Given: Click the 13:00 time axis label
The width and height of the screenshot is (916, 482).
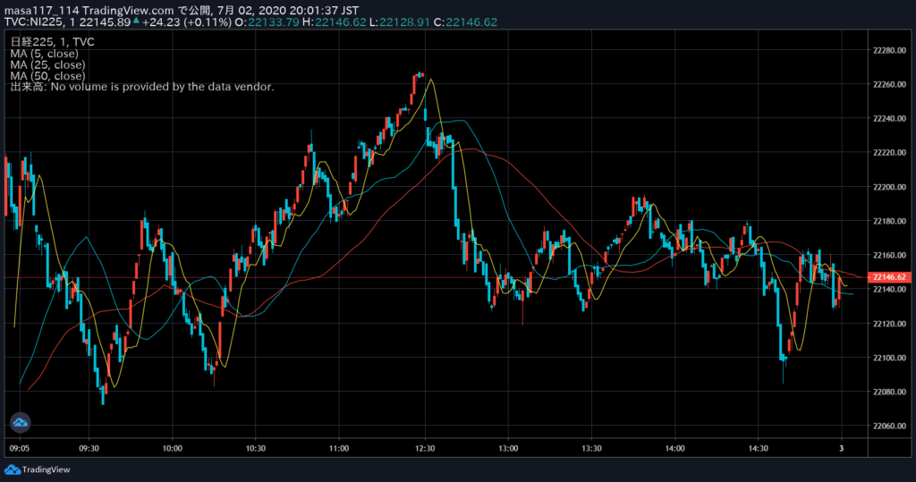Looking at the screenshot, I should [508, 449].
